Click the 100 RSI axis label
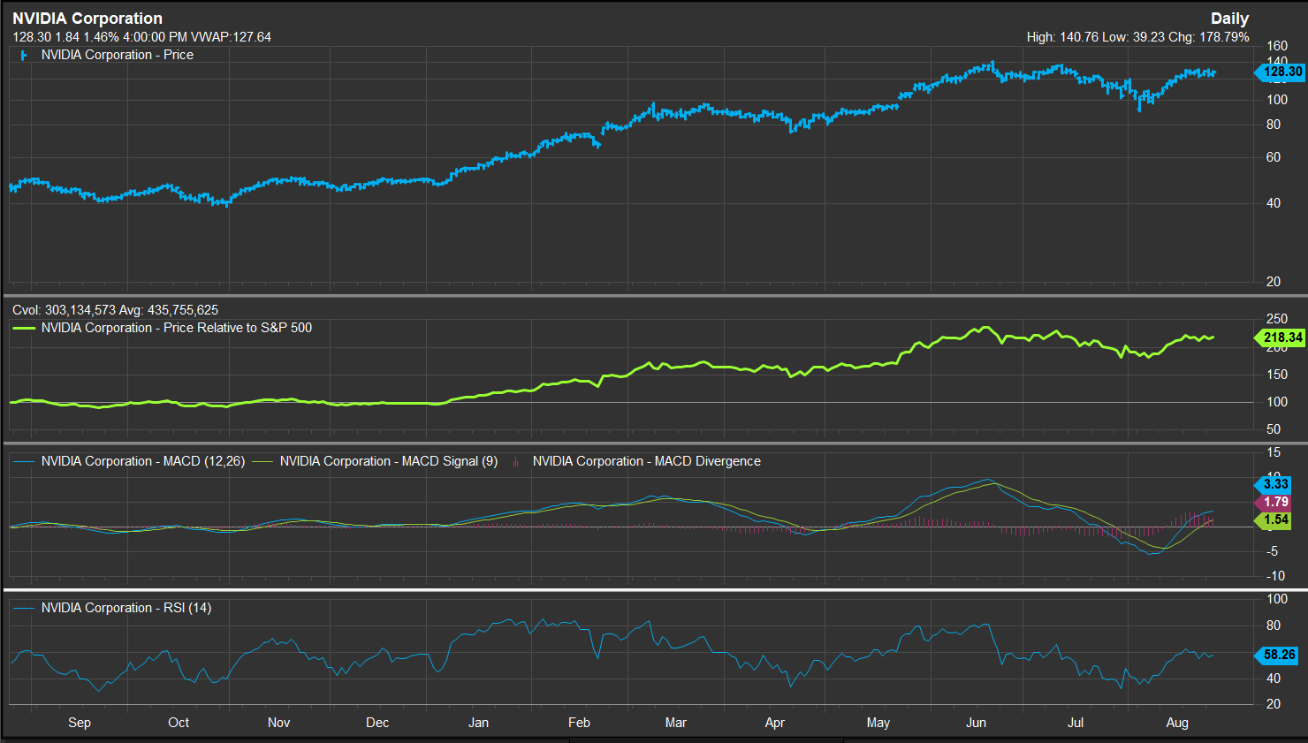Screen dimensions: 1308x743 tap(1277, 599)
